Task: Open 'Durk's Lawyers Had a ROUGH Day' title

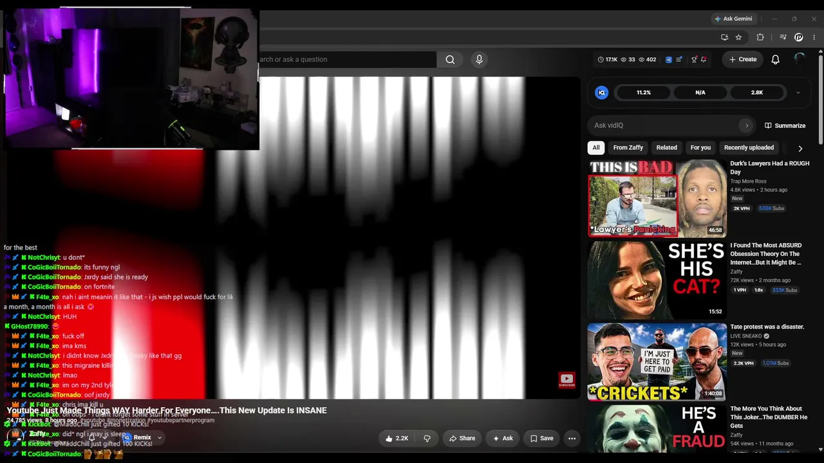Action: (769, 168)
